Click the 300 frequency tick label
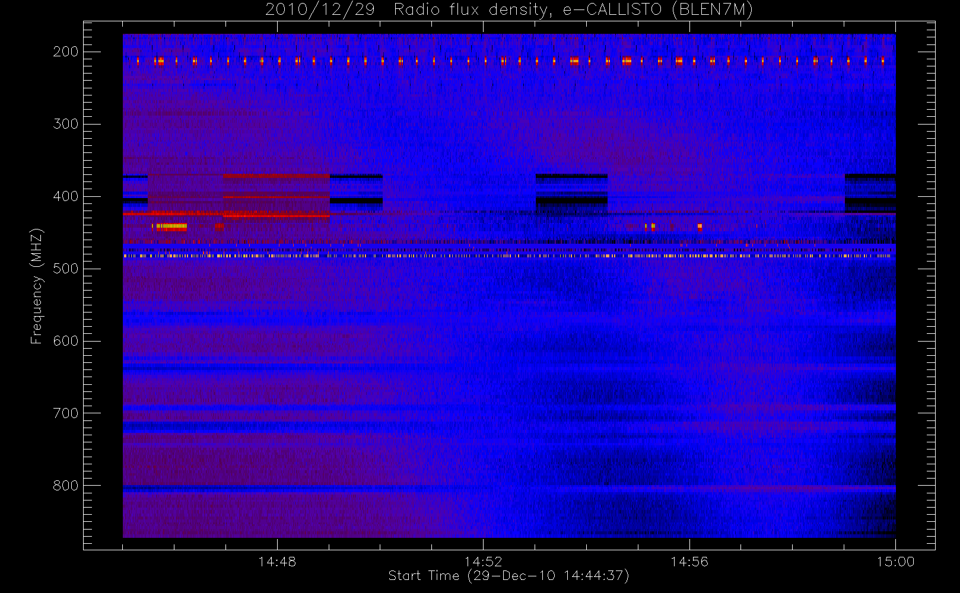 [x=66, y=124]
